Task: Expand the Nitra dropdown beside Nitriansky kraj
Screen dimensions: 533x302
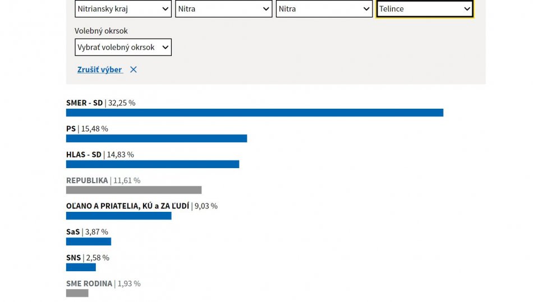Action: tap(223, 9)
